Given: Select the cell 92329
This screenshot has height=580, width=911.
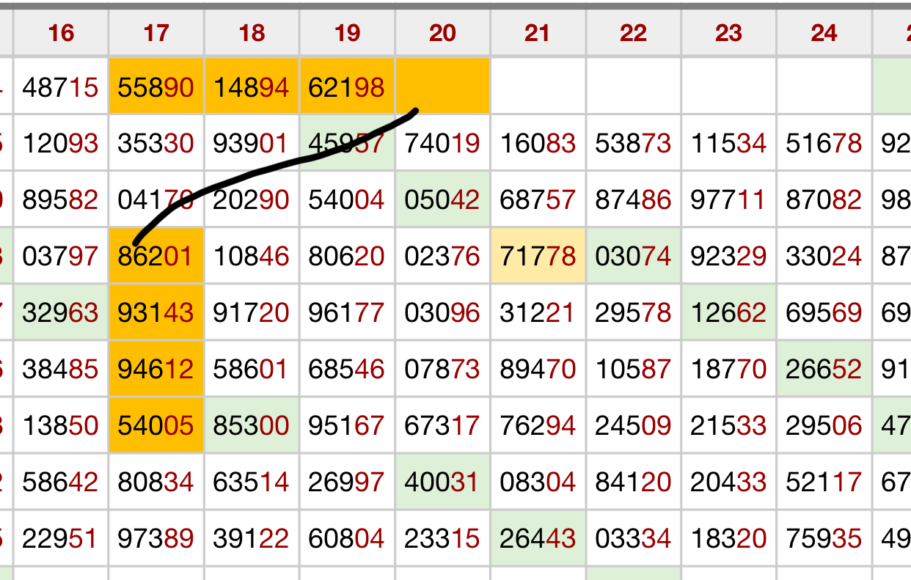Looking at the screenshot, I should coord(728,256).
